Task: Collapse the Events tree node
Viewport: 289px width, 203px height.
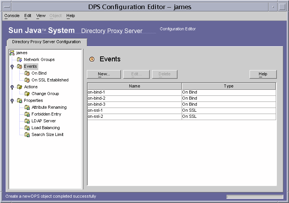Action: 12,66
